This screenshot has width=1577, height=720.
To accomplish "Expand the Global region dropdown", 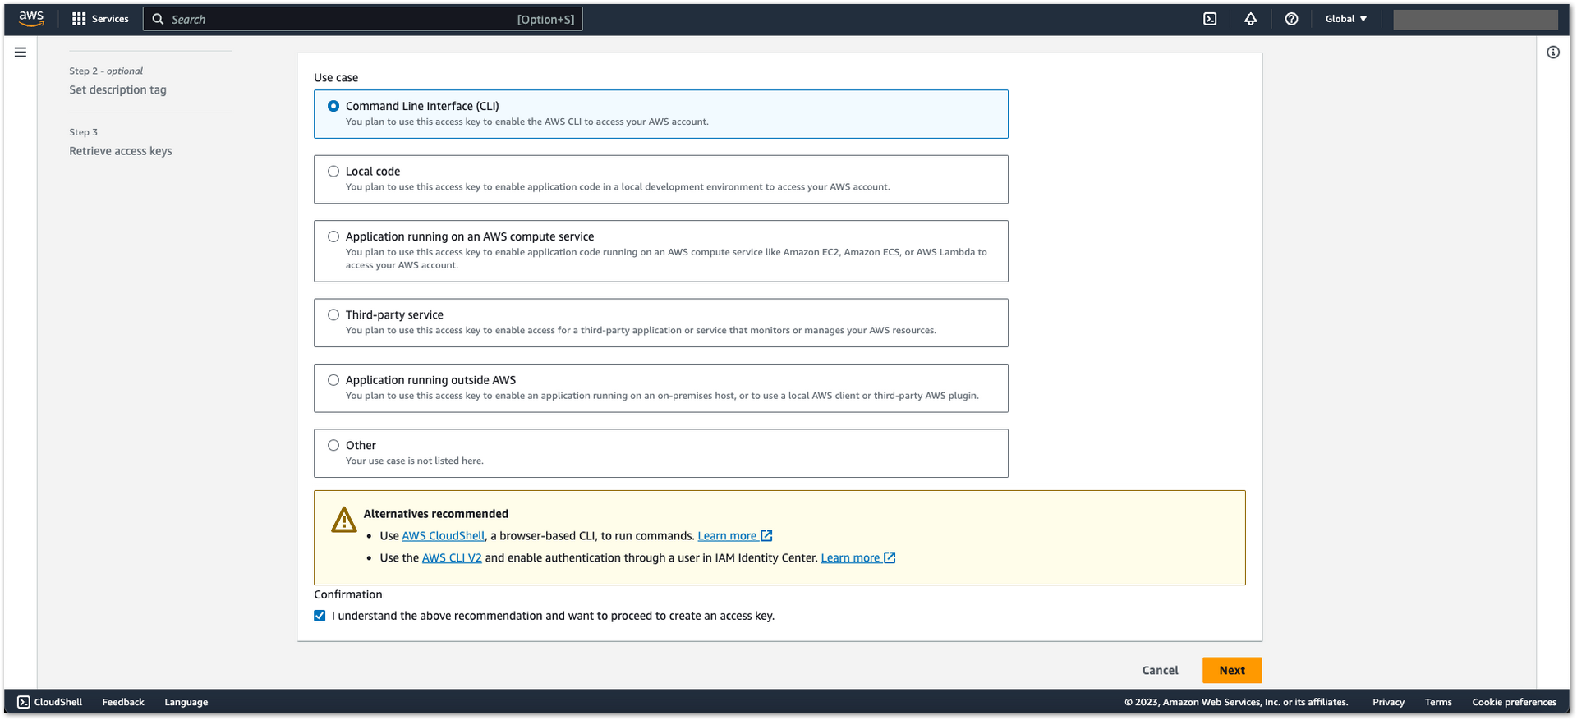I will (1346, 19).
